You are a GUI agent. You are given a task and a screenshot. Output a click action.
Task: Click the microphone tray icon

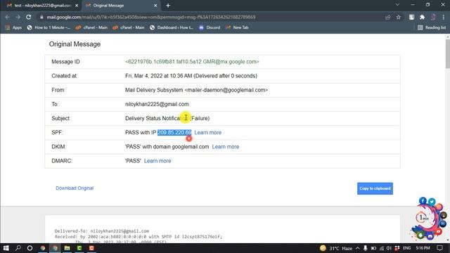coord(366,248)
